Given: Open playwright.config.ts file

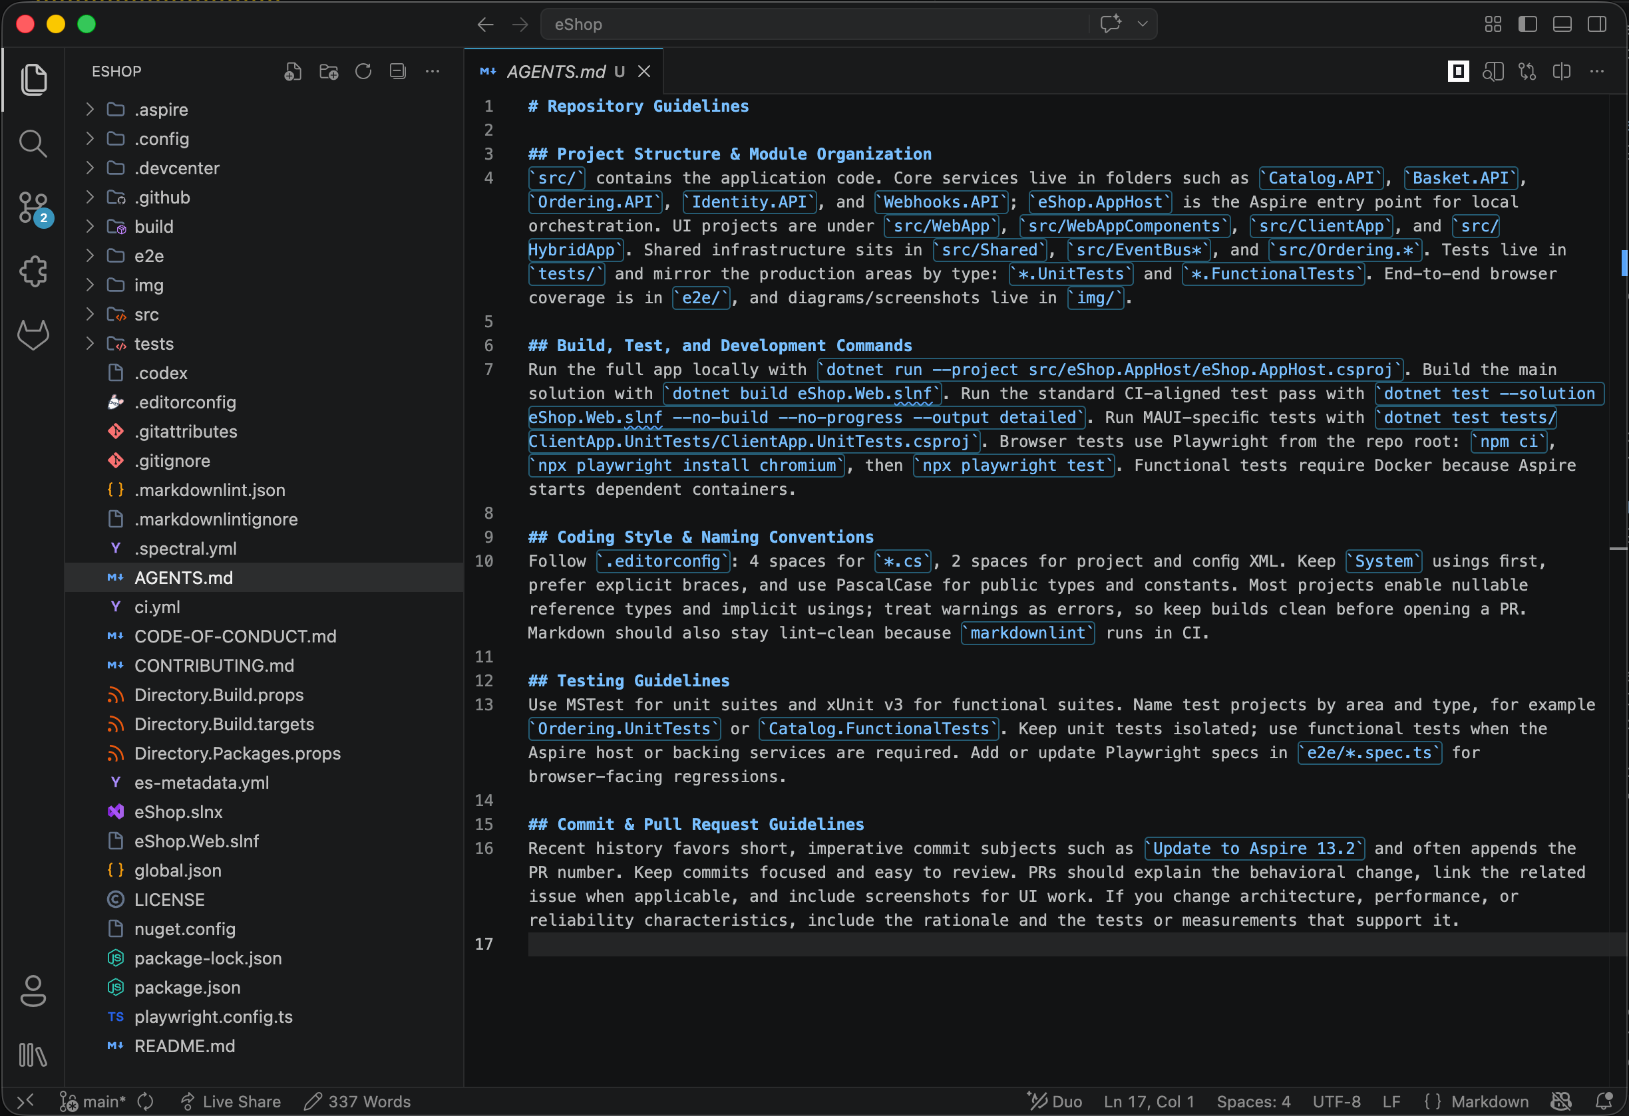Looking at the screenshot, I should (x=264, y=1016).
